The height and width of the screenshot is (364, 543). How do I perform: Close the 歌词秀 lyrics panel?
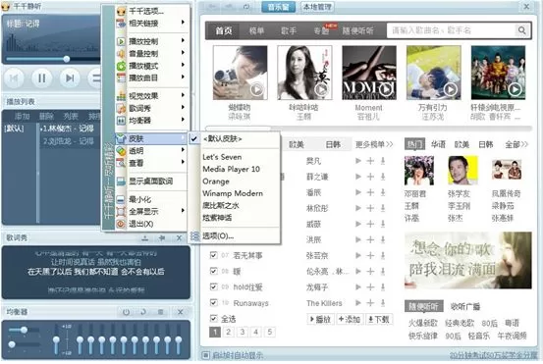click(x=179, y=238)
